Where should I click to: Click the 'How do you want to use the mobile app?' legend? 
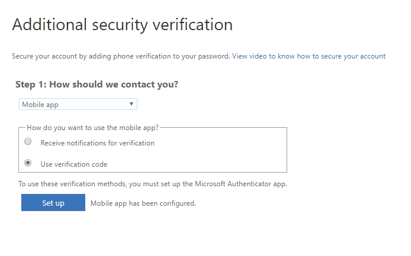point(94,127)
